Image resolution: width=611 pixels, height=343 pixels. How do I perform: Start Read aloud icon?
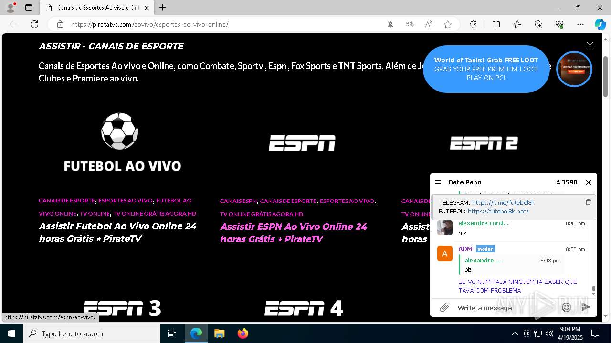pyautogui.click(x=429, y=24)
